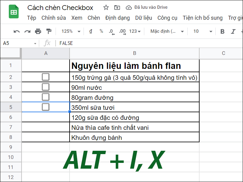
Task: Open the Mặc định font dropdown
Action: coord(167,32)
